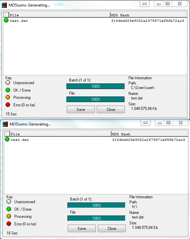Screen dimensions: 190x239
Task: Click green status dot beside test.dat, bottom window
Action: [x=7, y=139]
